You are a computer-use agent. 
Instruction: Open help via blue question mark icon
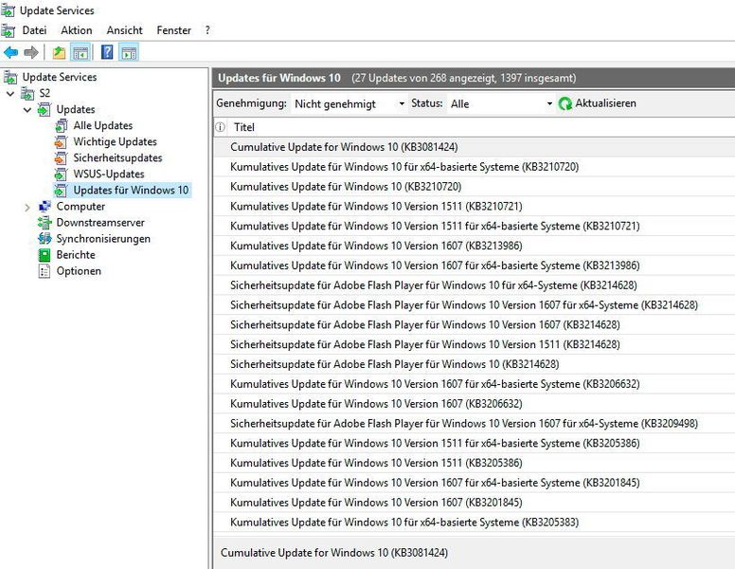[x=107, y=52]
